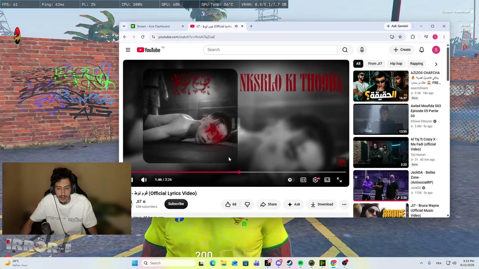Show hidden system tray icons
The height and width of the screenshot is (269, 479).
click(x=421, y=263)
